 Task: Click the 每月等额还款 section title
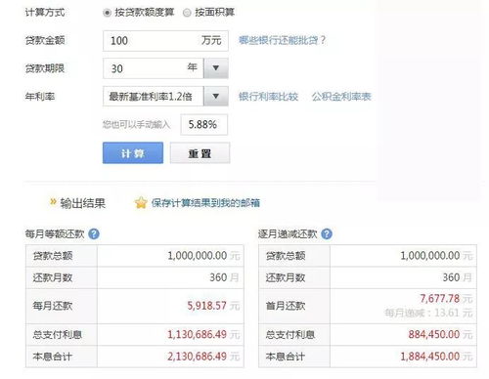click(55, 234)
